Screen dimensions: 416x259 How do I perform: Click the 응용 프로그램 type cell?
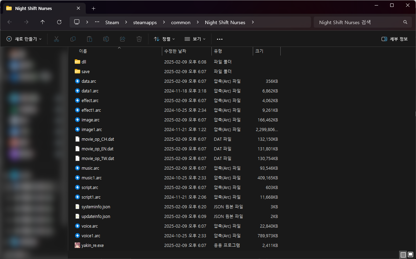pyautogui.click(x=227, y=245)
